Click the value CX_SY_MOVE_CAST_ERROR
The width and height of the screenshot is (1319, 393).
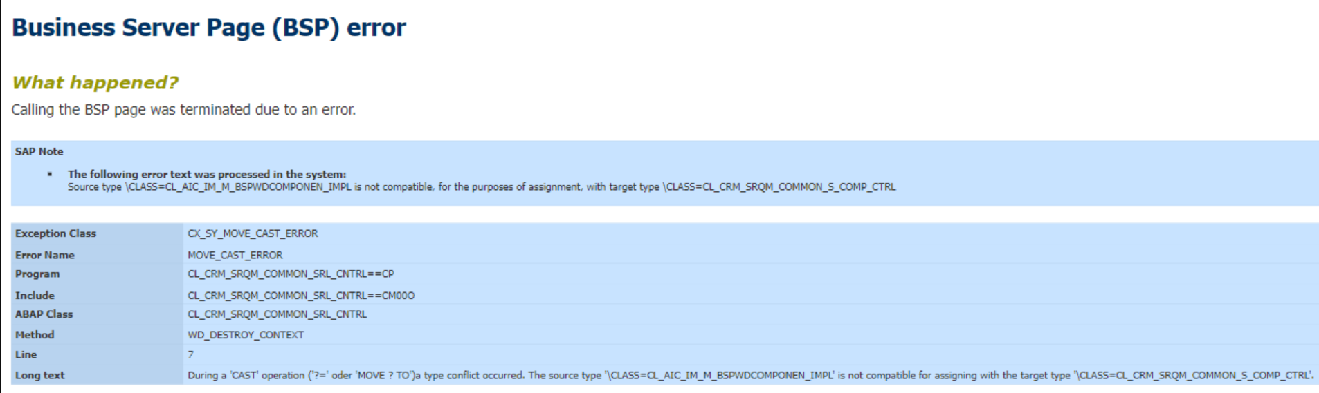[x=253, y=233]
